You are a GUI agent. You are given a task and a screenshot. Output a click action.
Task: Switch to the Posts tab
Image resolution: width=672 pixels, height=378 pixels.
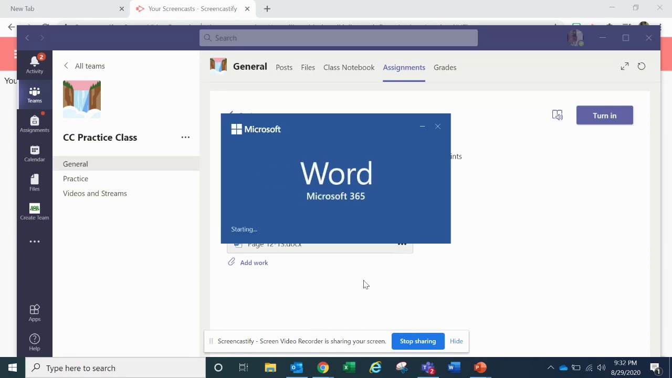coord(284,67)
